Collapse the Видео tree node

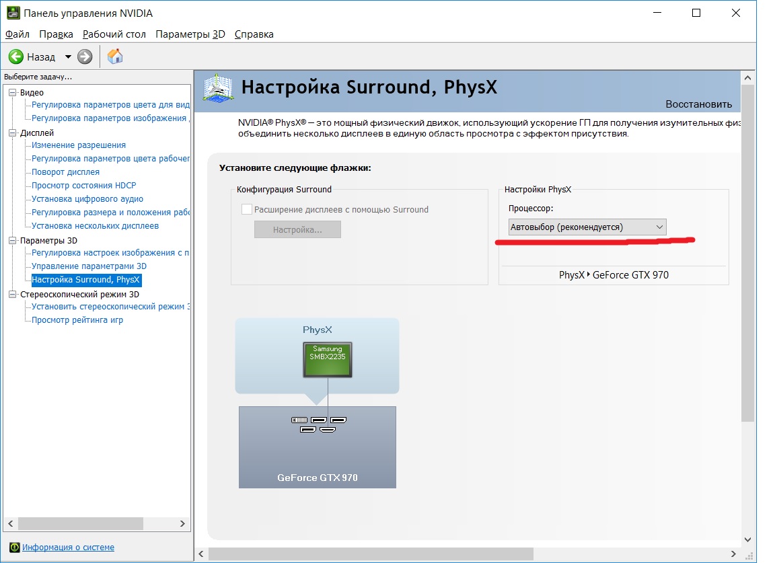(x=12, y=92)
